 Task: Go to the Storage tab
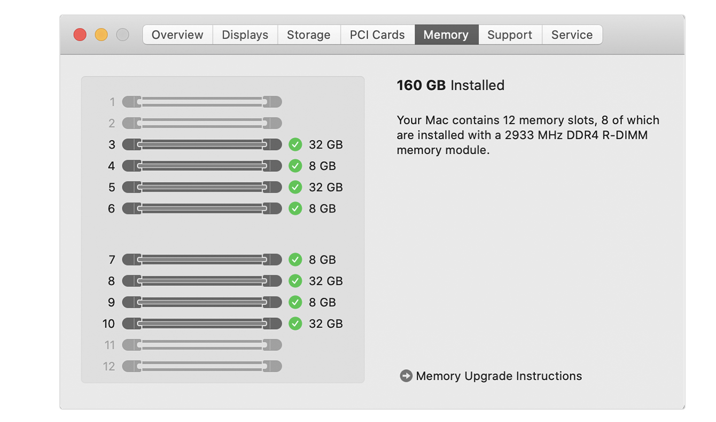(x=309, y=35)
